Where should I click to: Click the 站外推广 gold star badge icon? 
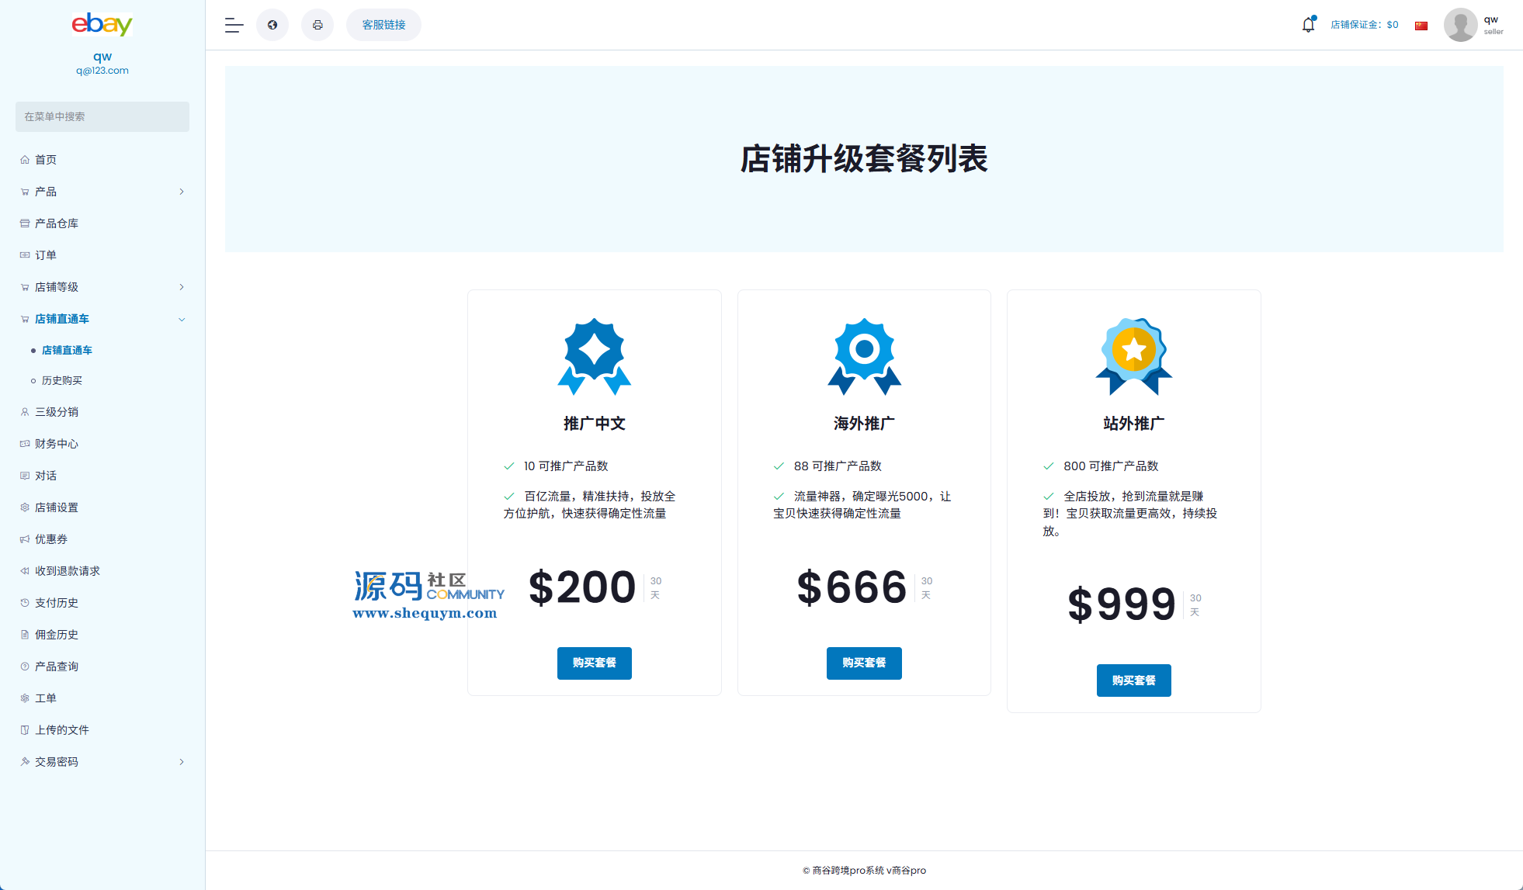tap(1133, 356)
